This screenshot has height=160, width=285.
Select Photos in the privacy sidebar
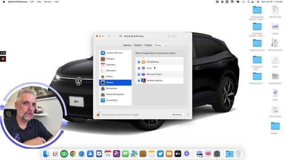115,76
